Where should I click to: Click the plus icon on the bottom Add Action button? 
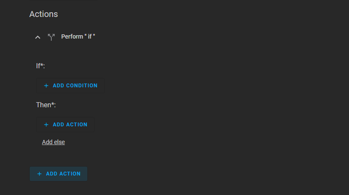point(39,174)
